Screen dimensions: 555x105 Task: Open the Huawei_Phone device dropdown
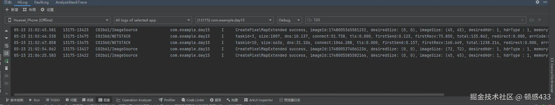(58, 20)
